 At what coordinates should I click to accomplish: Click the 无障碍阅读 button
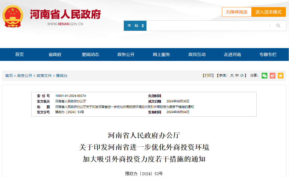tap(237, 12)
